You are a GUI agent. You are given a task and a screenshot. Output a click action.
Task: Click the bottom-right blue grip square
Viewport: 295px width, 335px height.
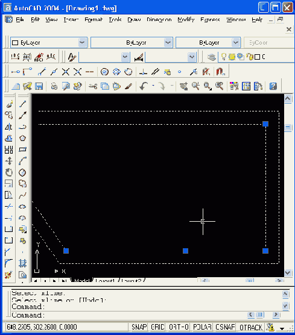tap(265, 251)
